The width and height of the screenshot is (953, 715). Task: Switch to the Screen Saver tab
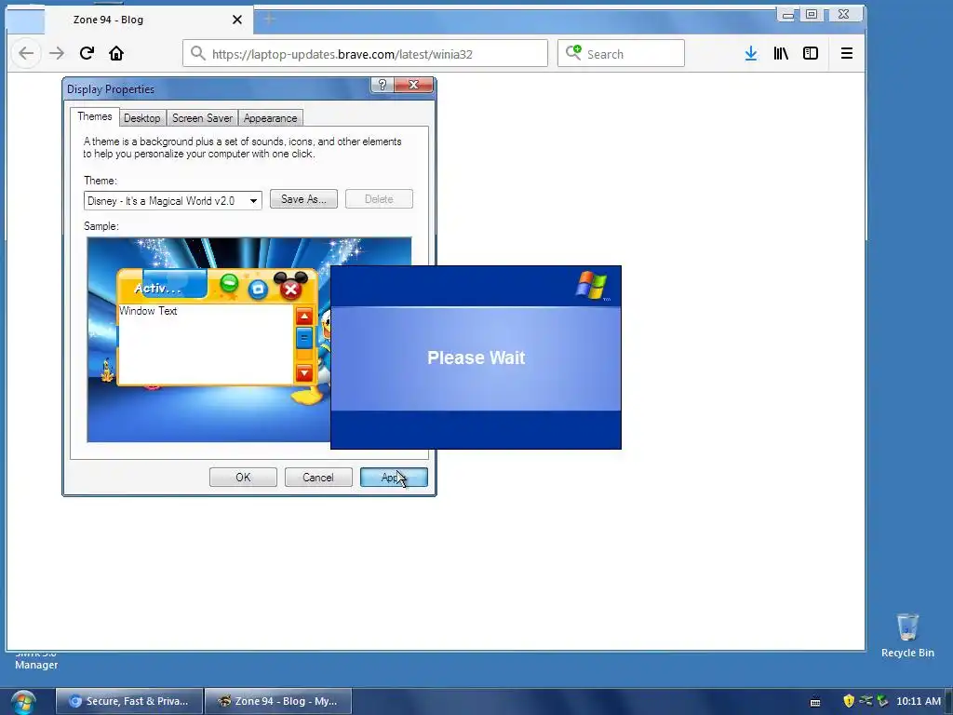(202, 118)
